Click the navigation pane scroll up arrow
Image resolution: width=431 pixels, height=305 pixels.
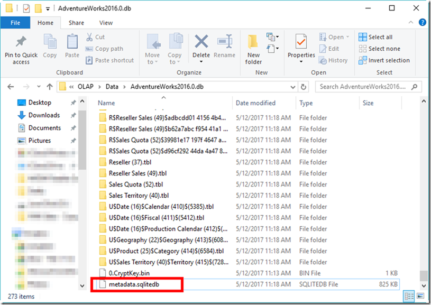coord(82,101)
